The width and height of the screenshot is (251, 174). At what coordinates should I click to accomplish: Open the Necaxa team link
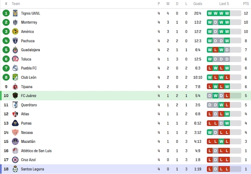click(27, 133)
